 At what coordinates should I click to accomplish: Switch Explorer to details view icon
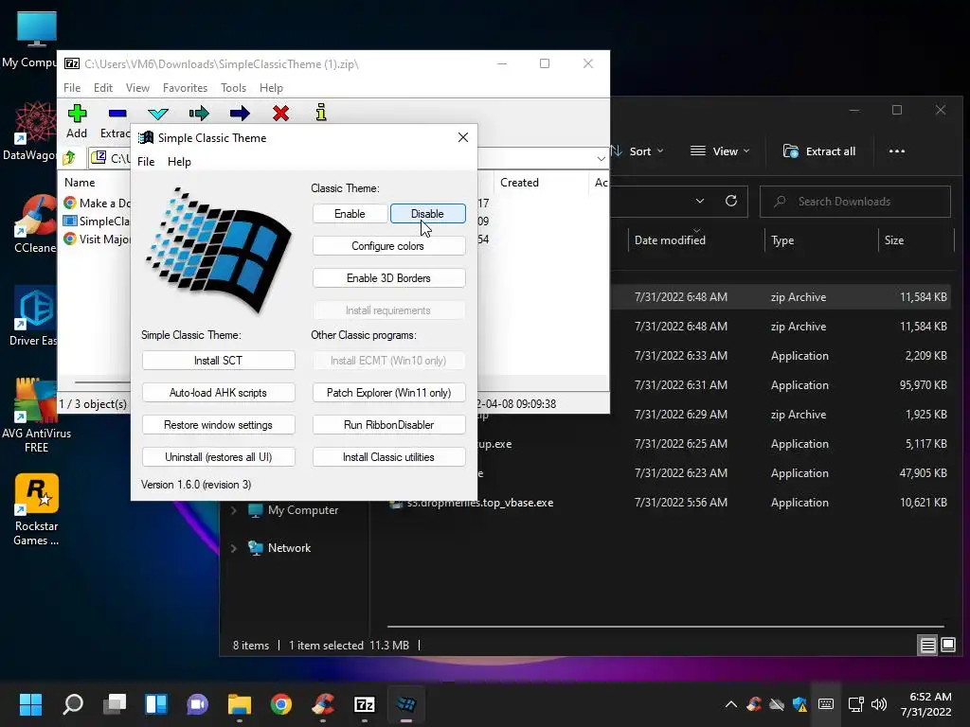point(928,646)
